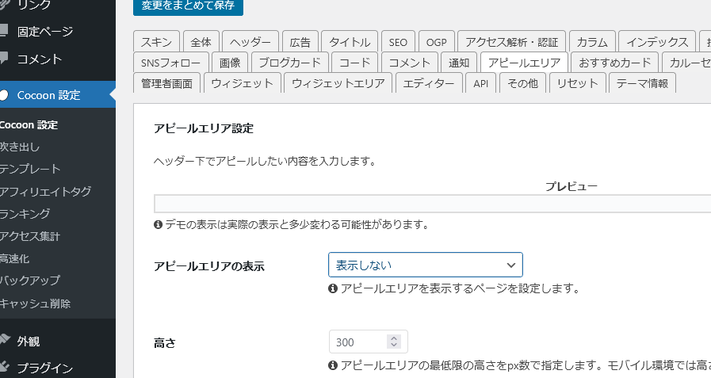The image size is (711, 378).
Task: Open 吹き出し submenu link
Action: click(20, 147)
